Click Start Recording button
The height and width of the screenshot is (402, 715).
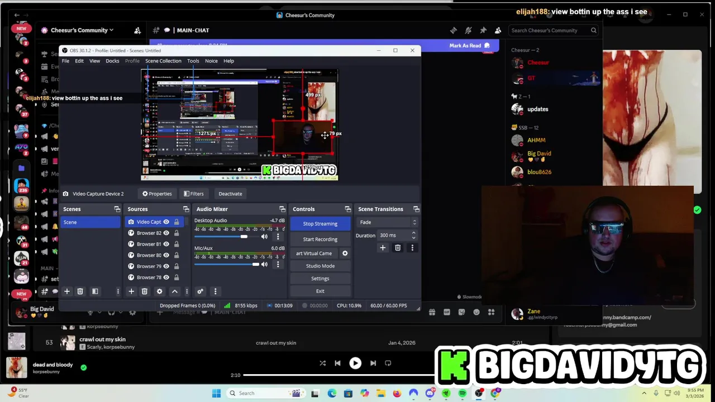320,239
